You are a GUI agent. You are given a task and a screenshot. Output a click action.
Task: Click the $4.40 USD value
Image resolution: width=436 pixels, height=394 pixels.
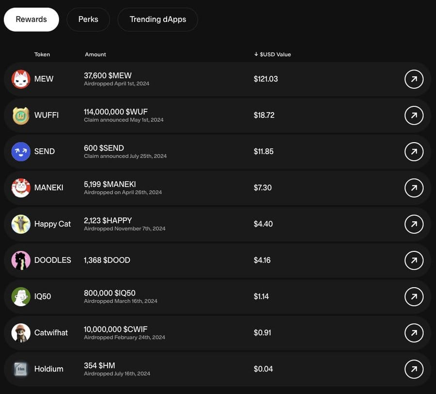[263, 224]
